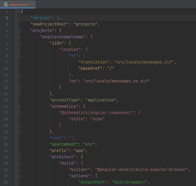Click the fold end marker on line 13
The height and width of the screenshot is (186, 196).
point(19,88)
